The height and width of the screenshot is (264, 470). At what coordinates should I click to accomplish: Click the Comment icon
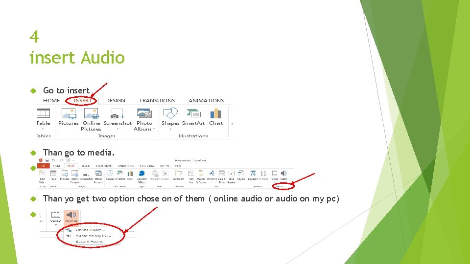point(178,173)
